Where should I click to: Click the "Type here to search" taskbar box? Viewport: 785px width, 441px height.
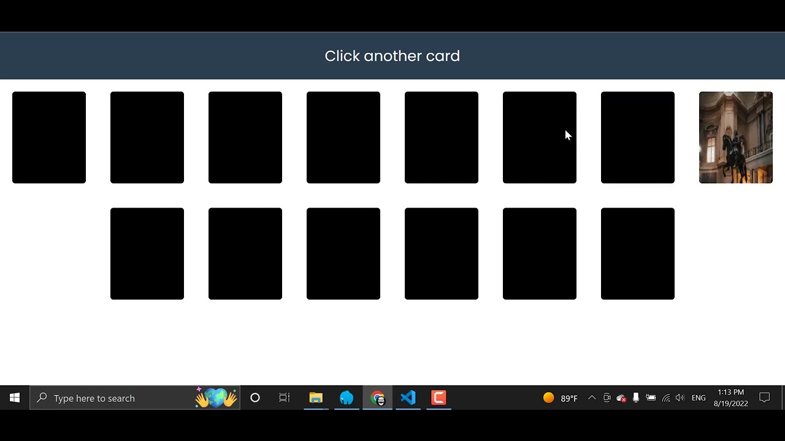135,398
